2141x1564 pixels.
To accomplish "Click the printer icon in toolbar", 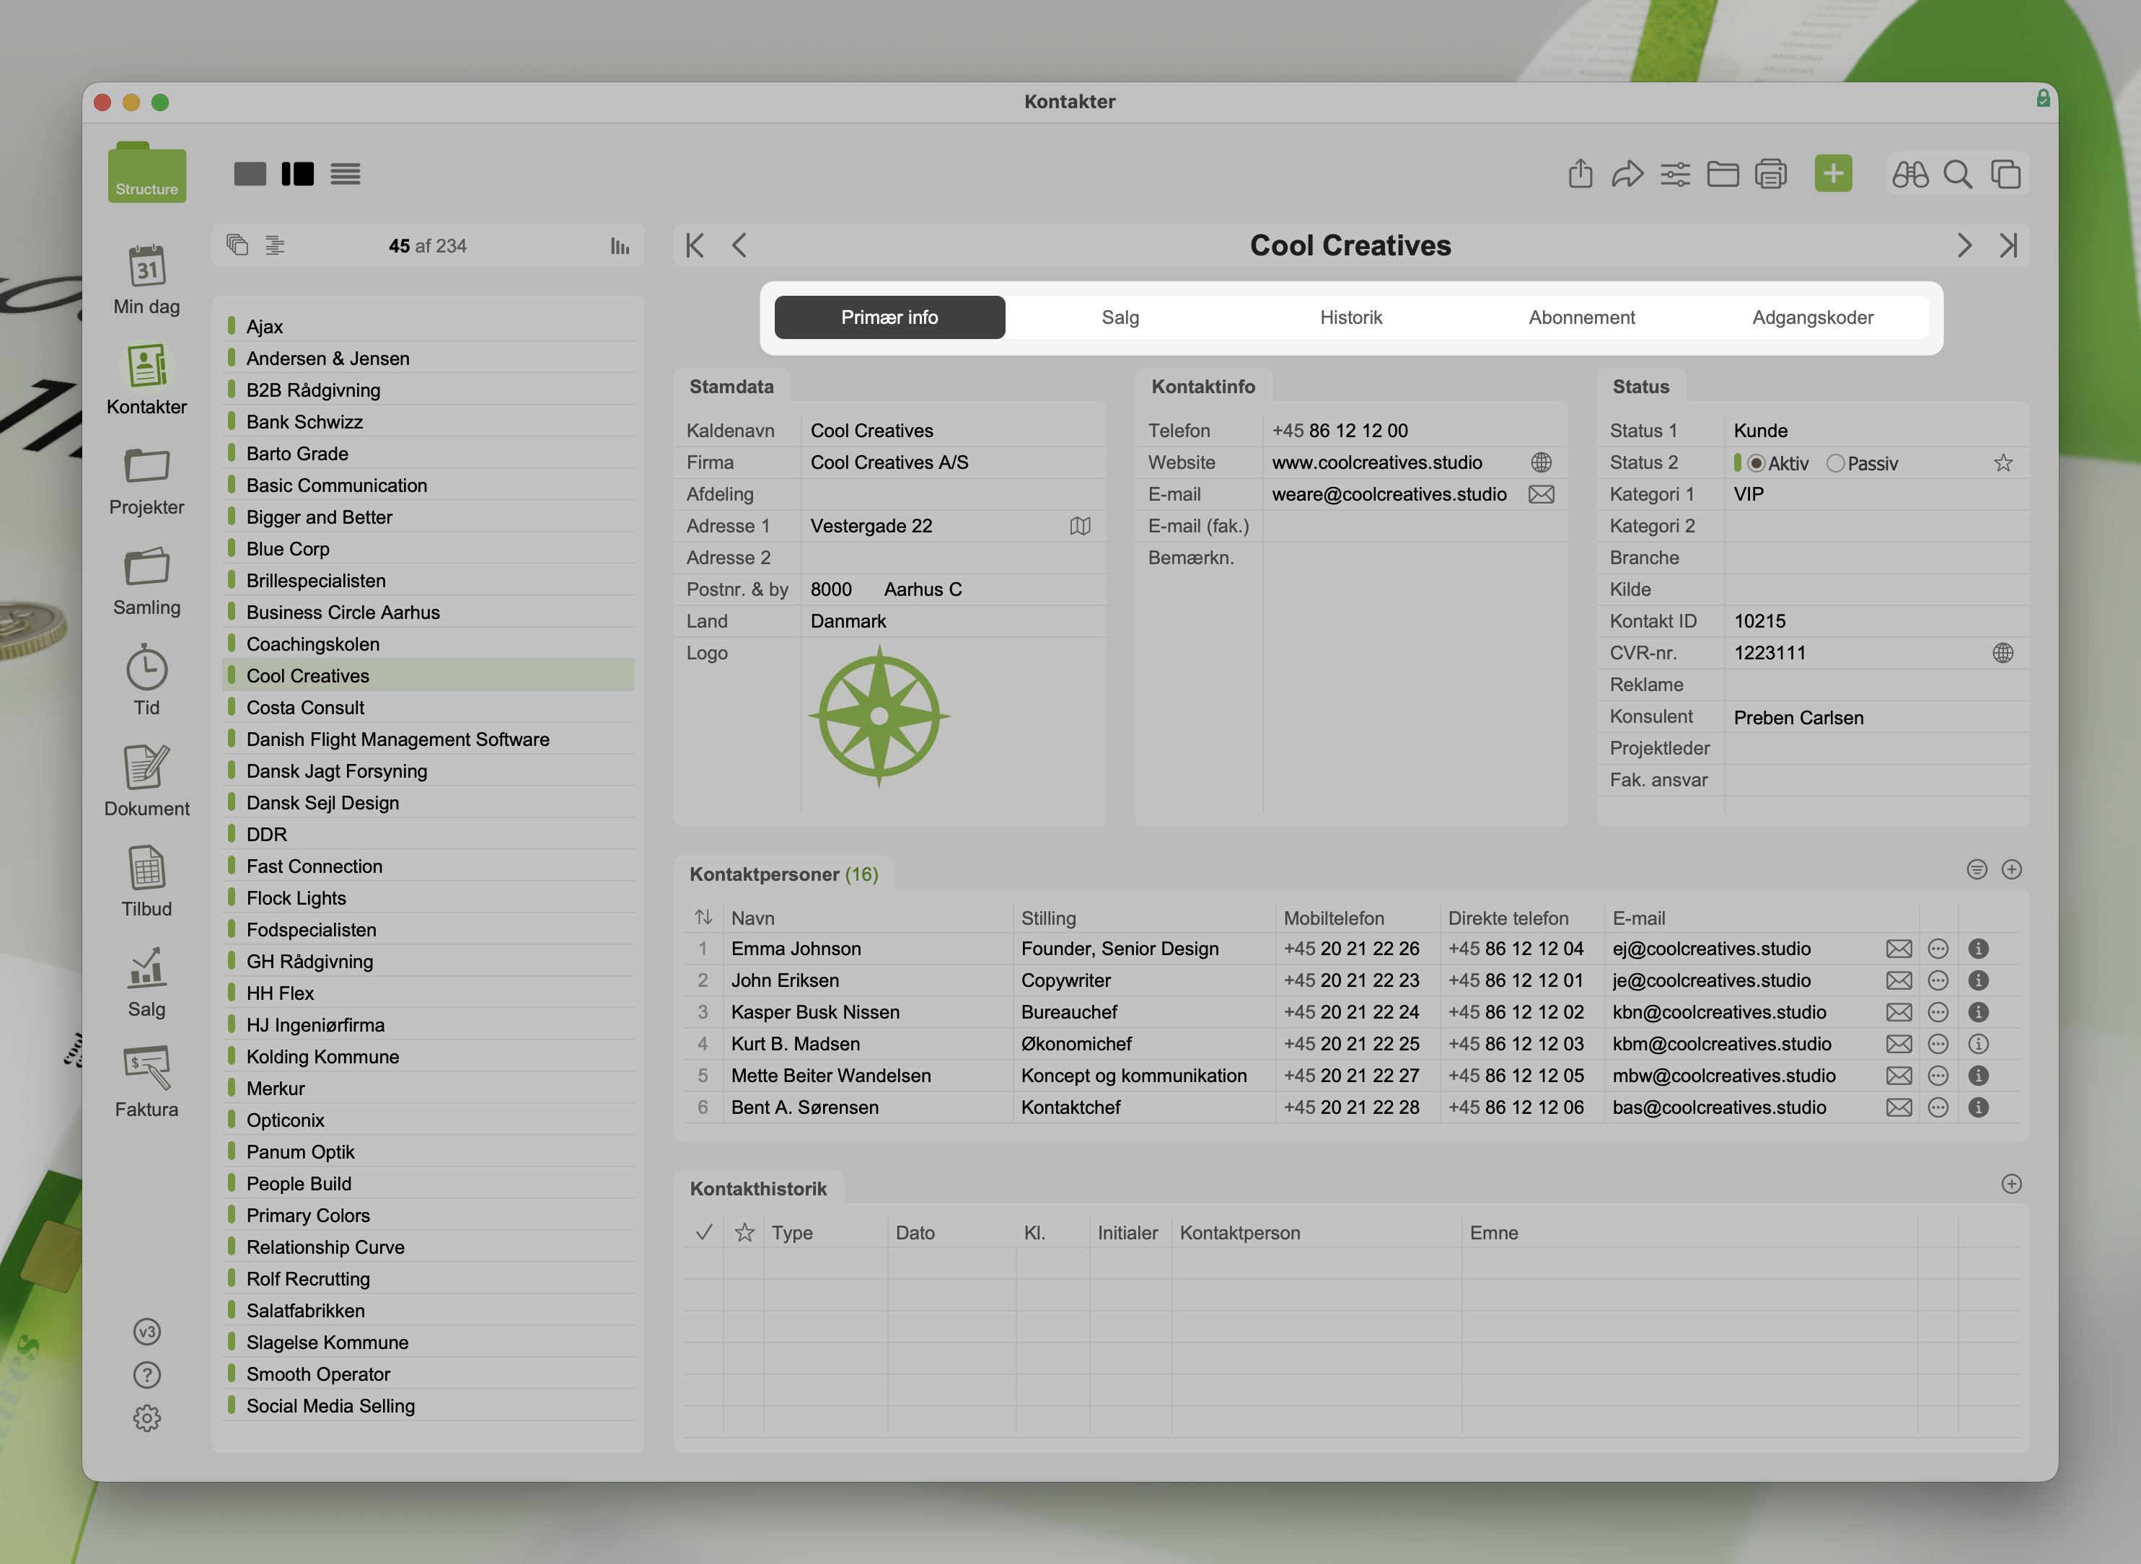I will pos(1770,174).
